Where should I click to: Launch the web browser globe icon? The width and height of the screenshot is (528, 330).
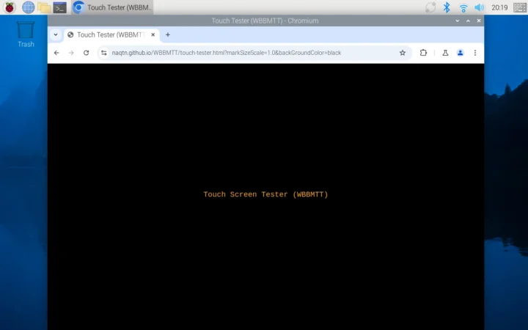point(28,7)
